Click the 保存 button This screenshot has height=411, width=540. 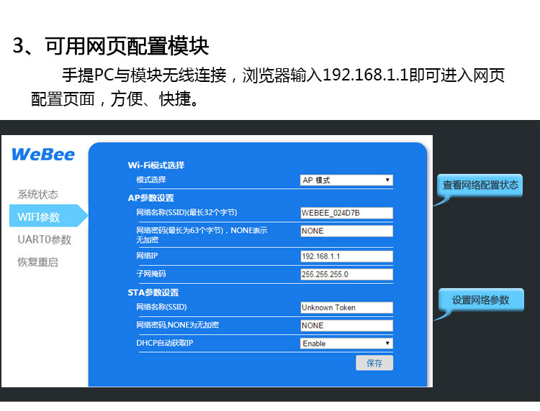pyautogui.click(x=374, y=363)
